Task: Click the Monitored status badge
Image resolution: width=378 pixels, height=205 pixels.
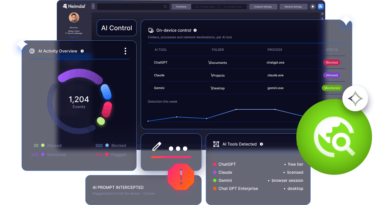Action: [x=332, y=88]
